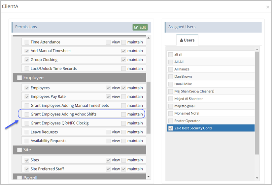Check Leave Requests maintain checkbox
Image resolution: width=272 pixels, height=185 pixels.
tap(123, 132)
